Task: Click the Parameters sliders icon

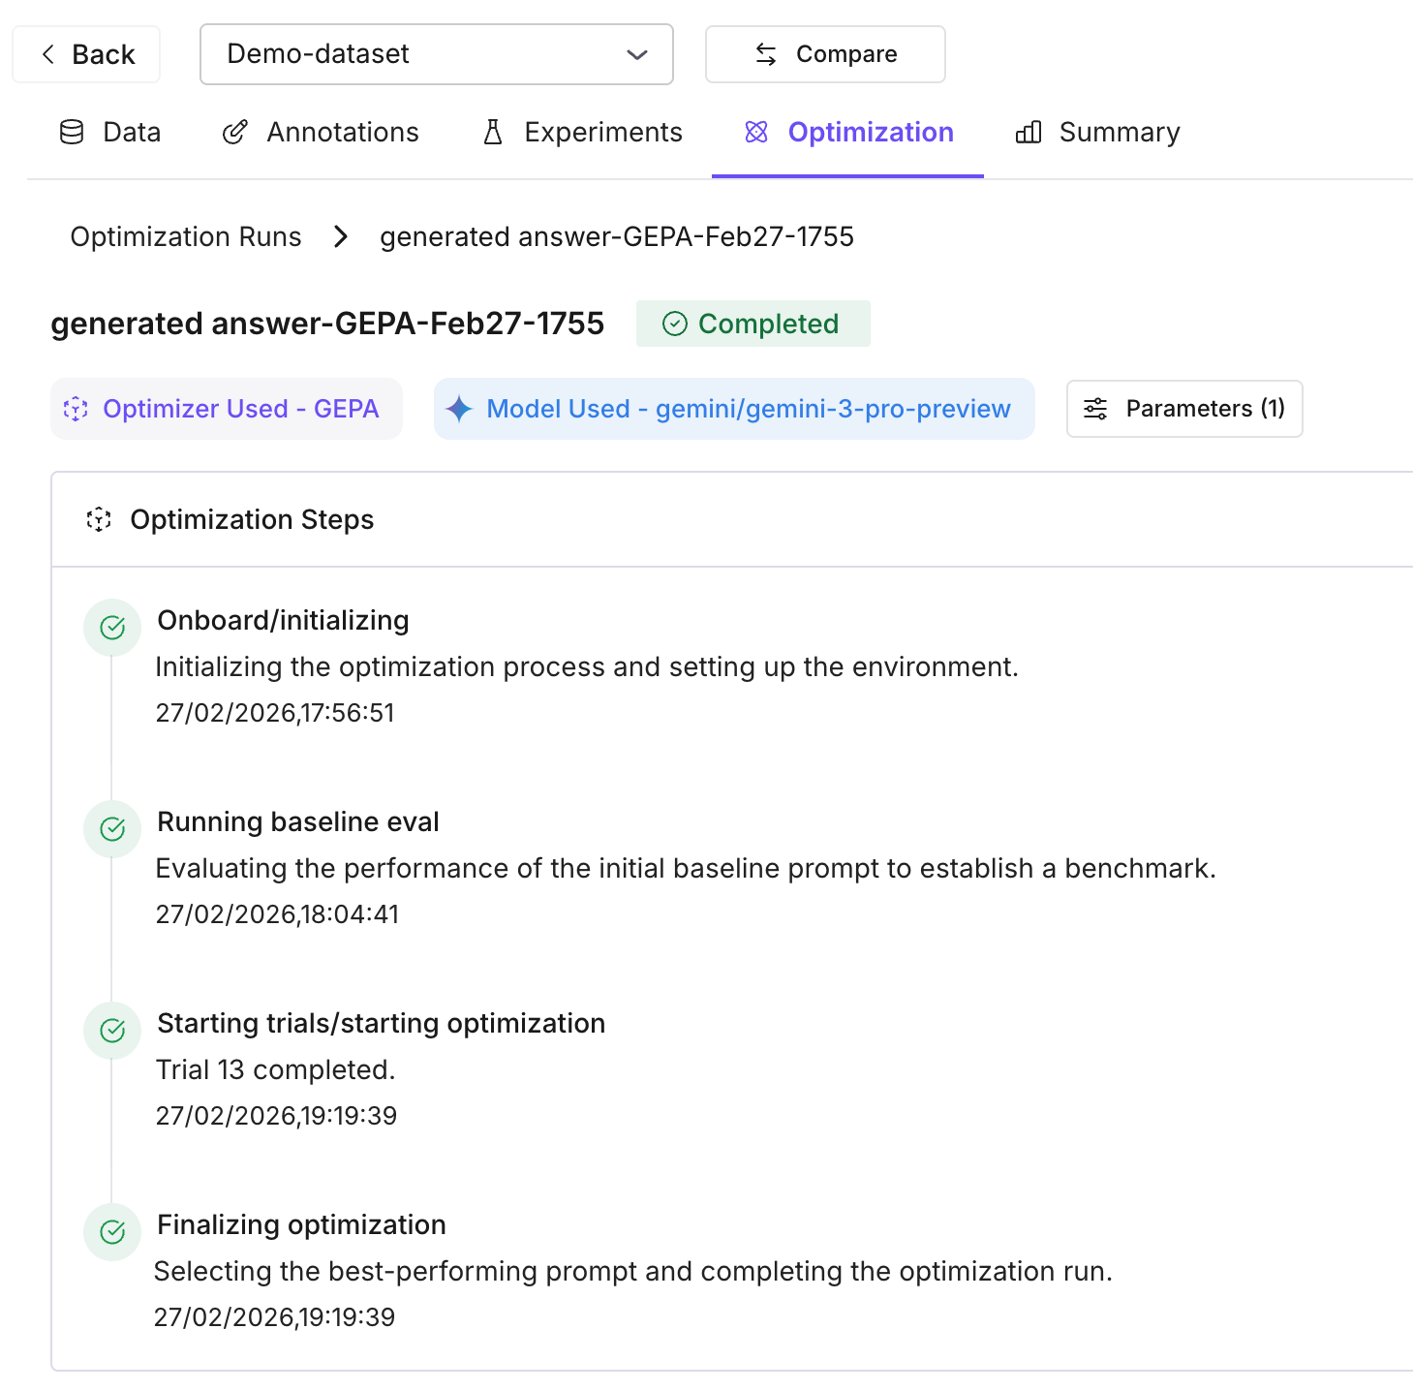Action: [1095, 409]
